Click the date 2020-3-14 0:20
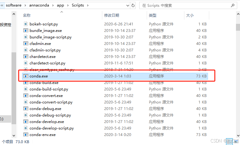This screenshot has height=145, width=240. 118,135
